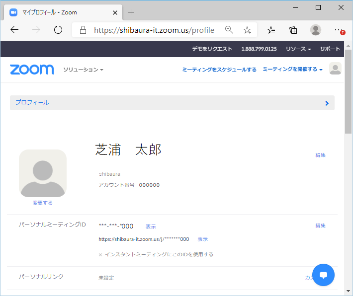Click the 未設定 value
This screenshot has height=297, width=353.
(x=106, y=278)
